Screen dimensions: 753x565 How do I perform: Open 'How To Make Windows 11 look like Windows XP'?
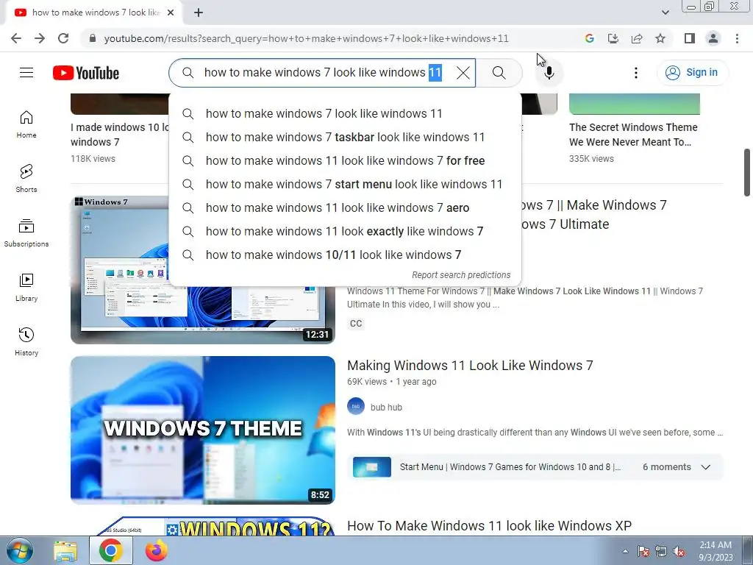coord(489,525)
